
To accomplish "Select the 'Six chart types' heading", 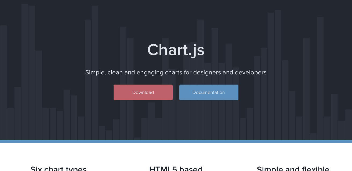I will (x=59, y=169).
